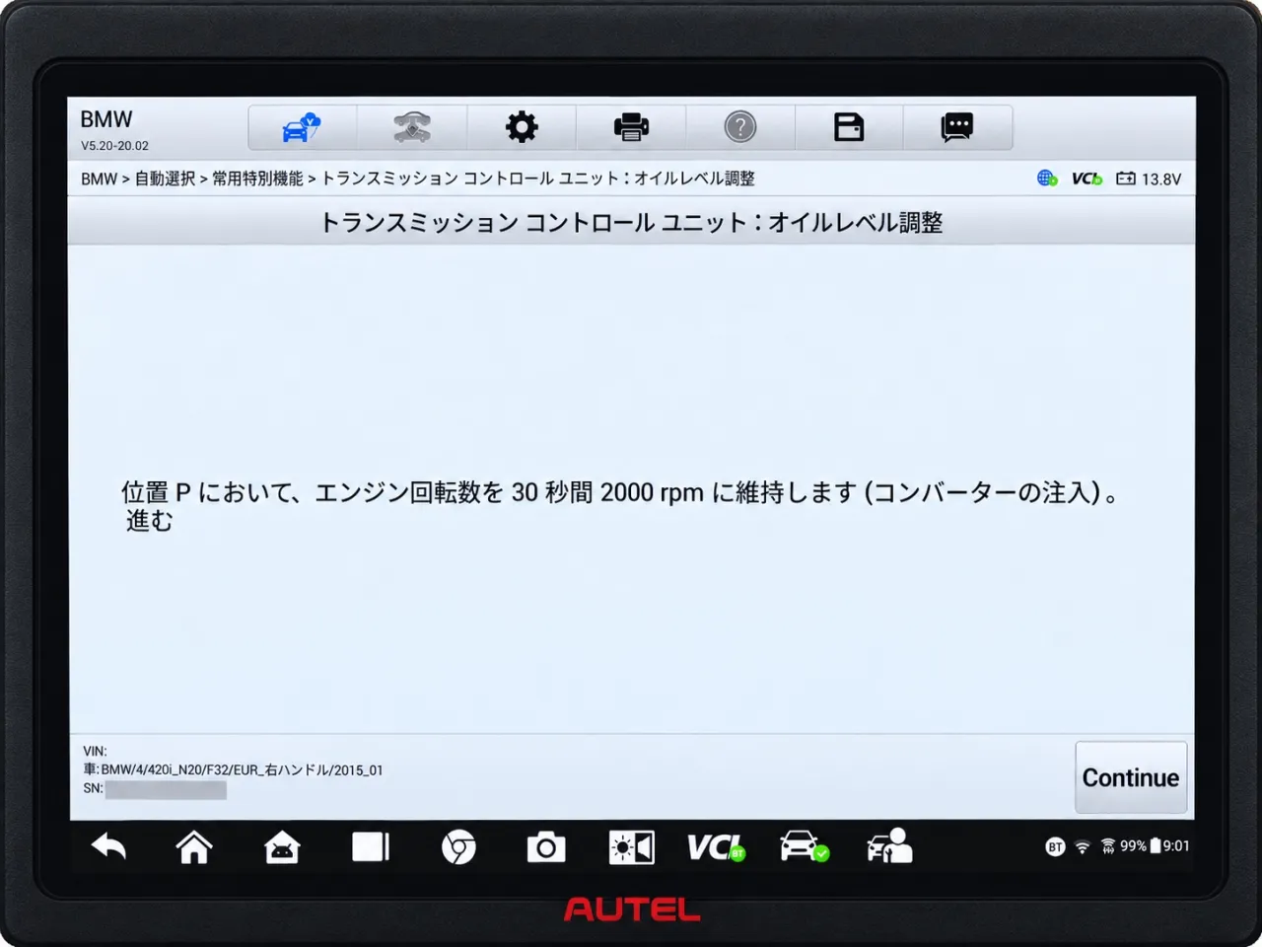Tap the 進む text below the instruction
Screen dimensions: 1262x947
coord(149,520)
